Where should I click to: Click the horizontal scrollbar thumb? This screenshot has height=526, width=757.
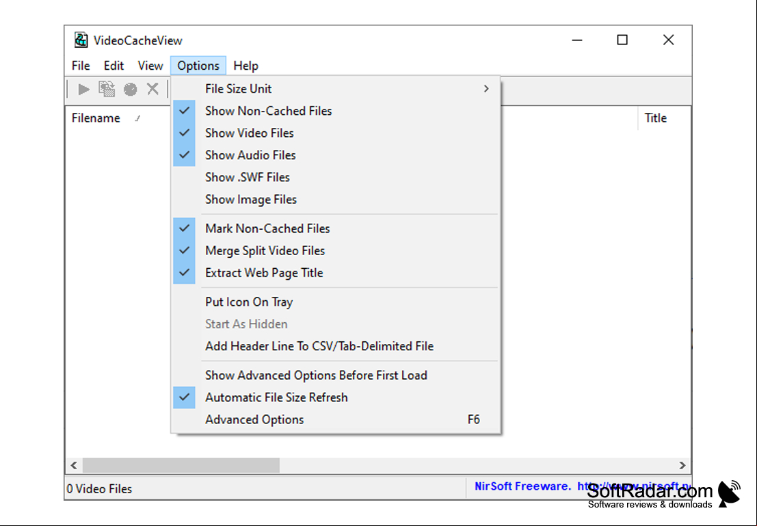pyautogui.click(x=181, y=466)
